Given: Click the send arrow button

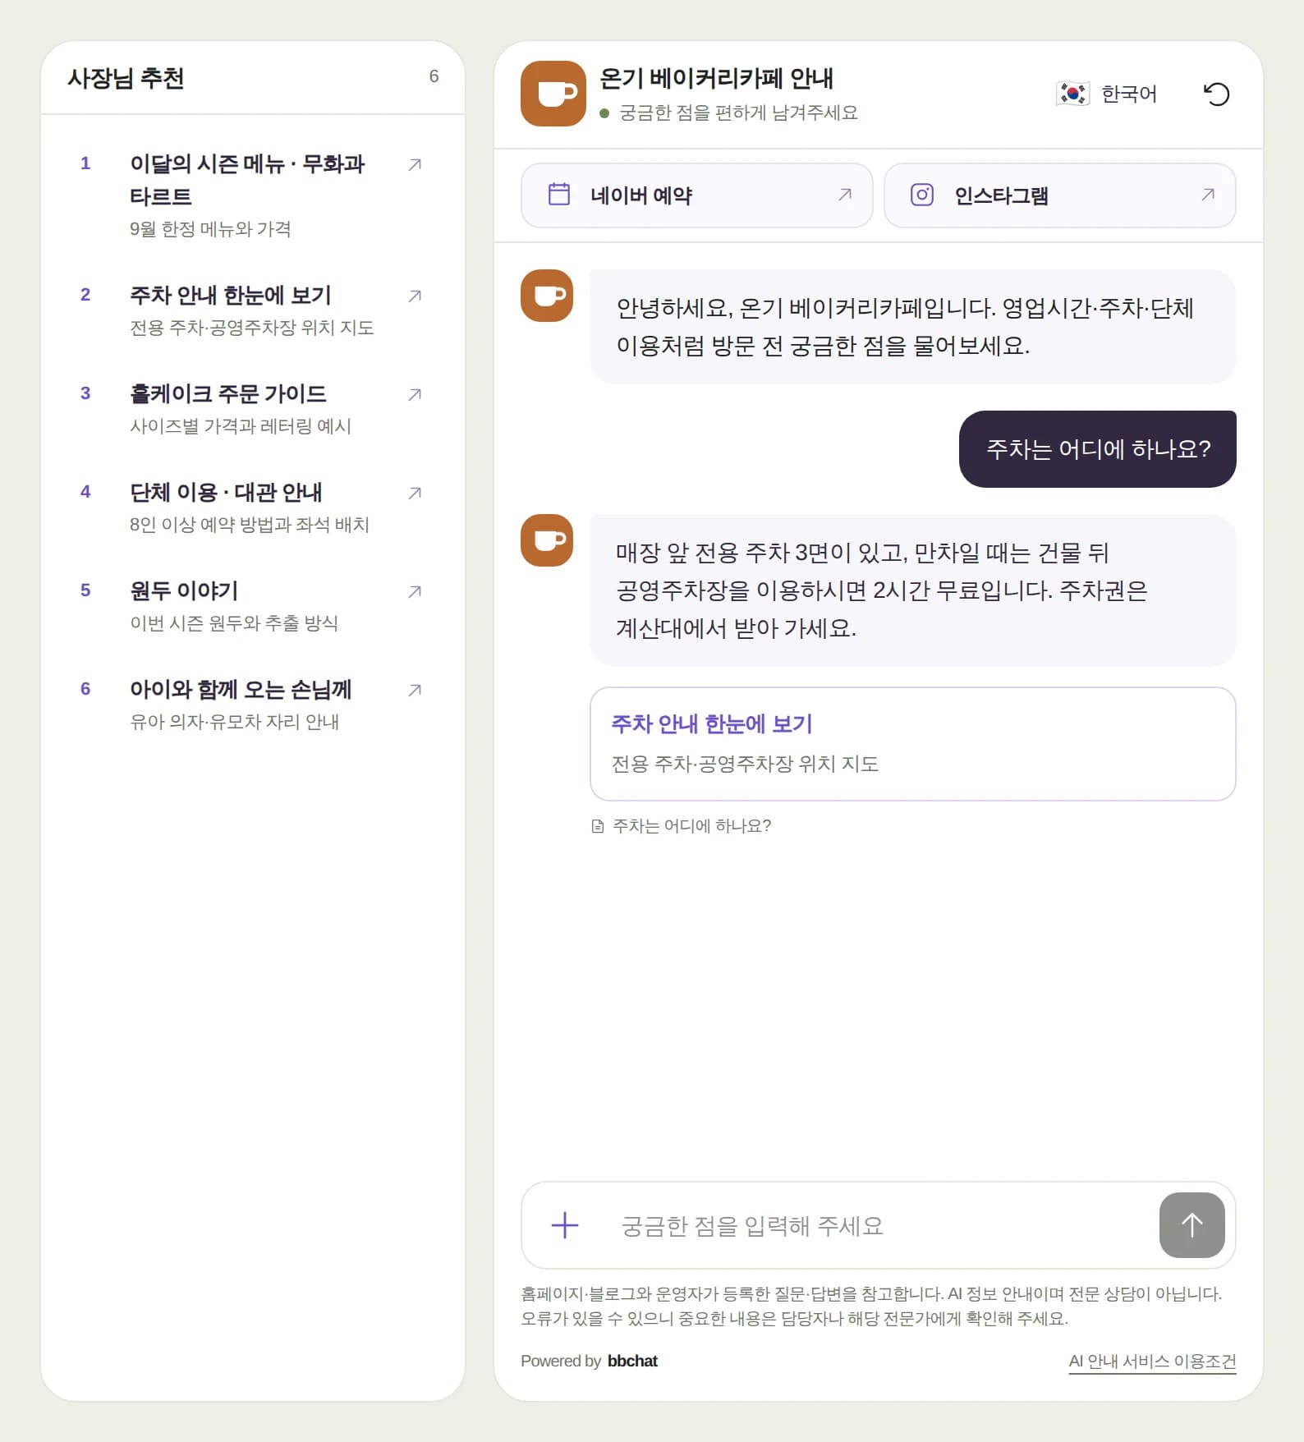Looking at the screenshot, I should pos(1192,1225).
